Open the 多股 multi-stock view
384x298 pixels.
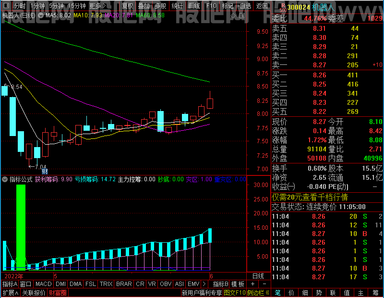pos(160,6)
